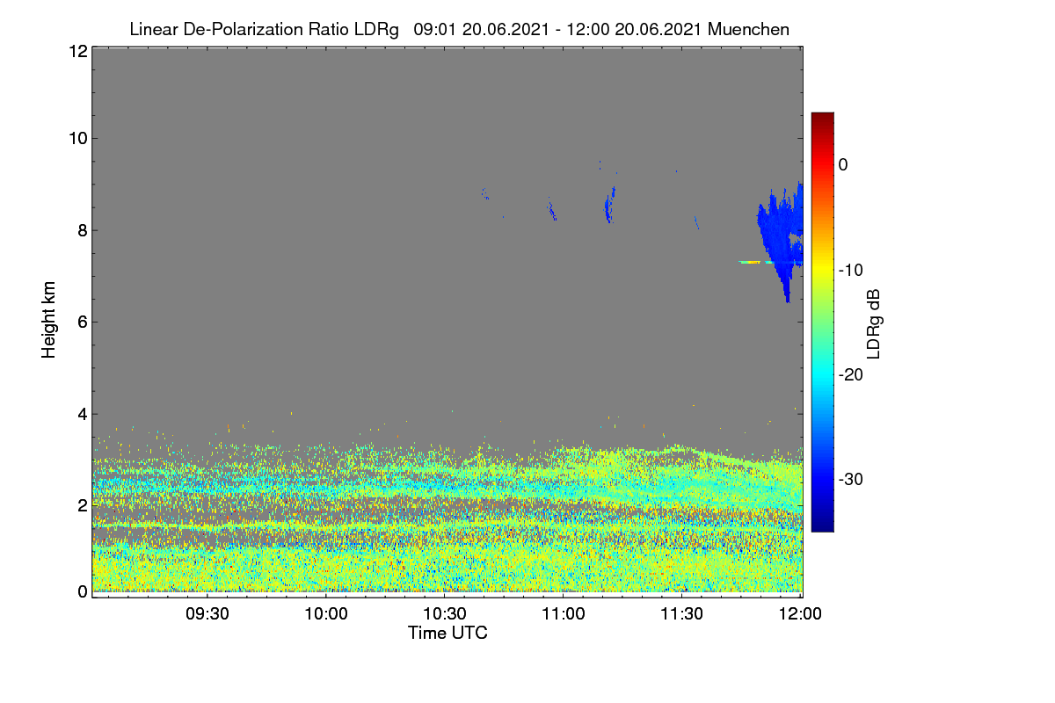Click the small blue streak near 11:10
Screen dimensions: 1055x703
click(608, 205)
